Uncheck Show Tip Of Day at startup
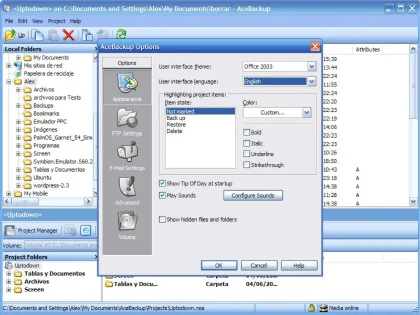420x315 pixels. (x=162, y=183)
